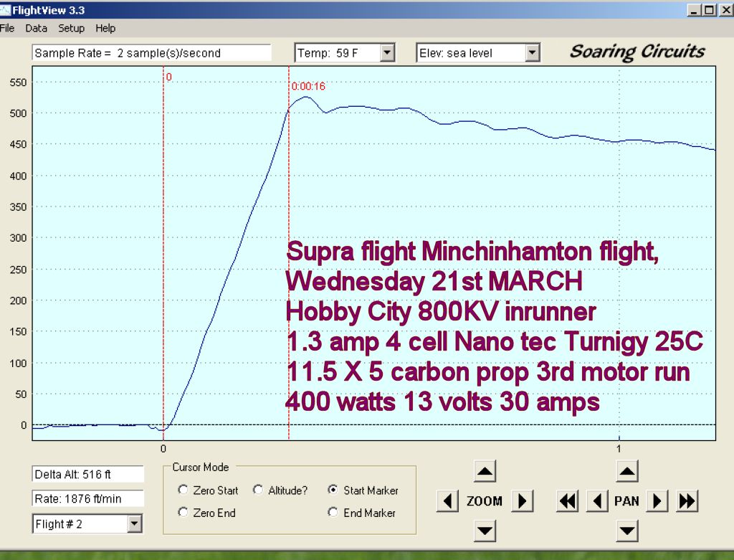Click the 500 altitude axis label
This screenshot has height=560, width=734.
(18, 113)
